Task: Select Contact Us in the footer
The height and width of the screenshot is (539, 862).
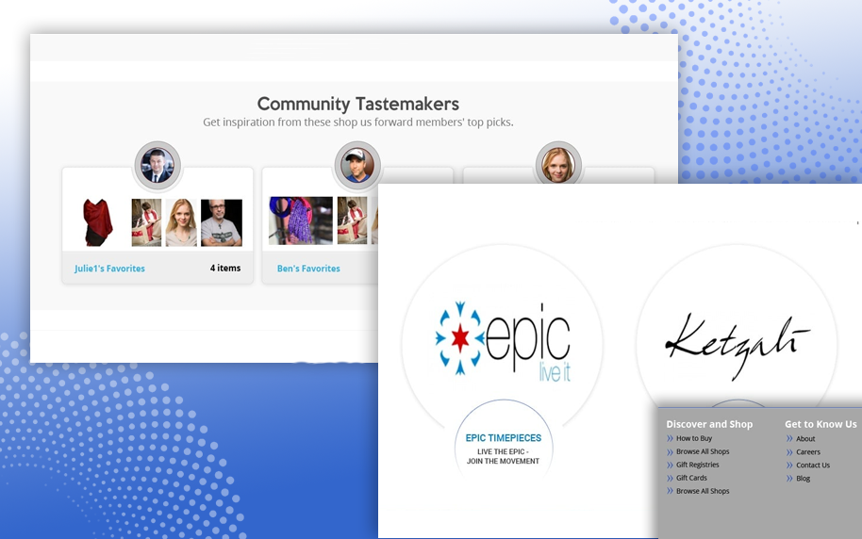Action: click(x=813, y=465)
